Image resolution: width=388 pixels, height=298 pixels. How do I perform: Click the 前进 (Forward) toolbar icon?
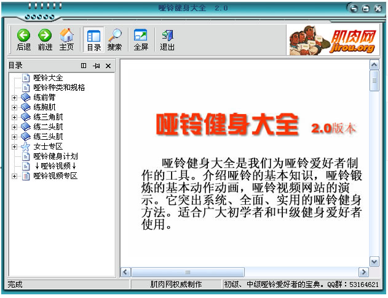45,39
